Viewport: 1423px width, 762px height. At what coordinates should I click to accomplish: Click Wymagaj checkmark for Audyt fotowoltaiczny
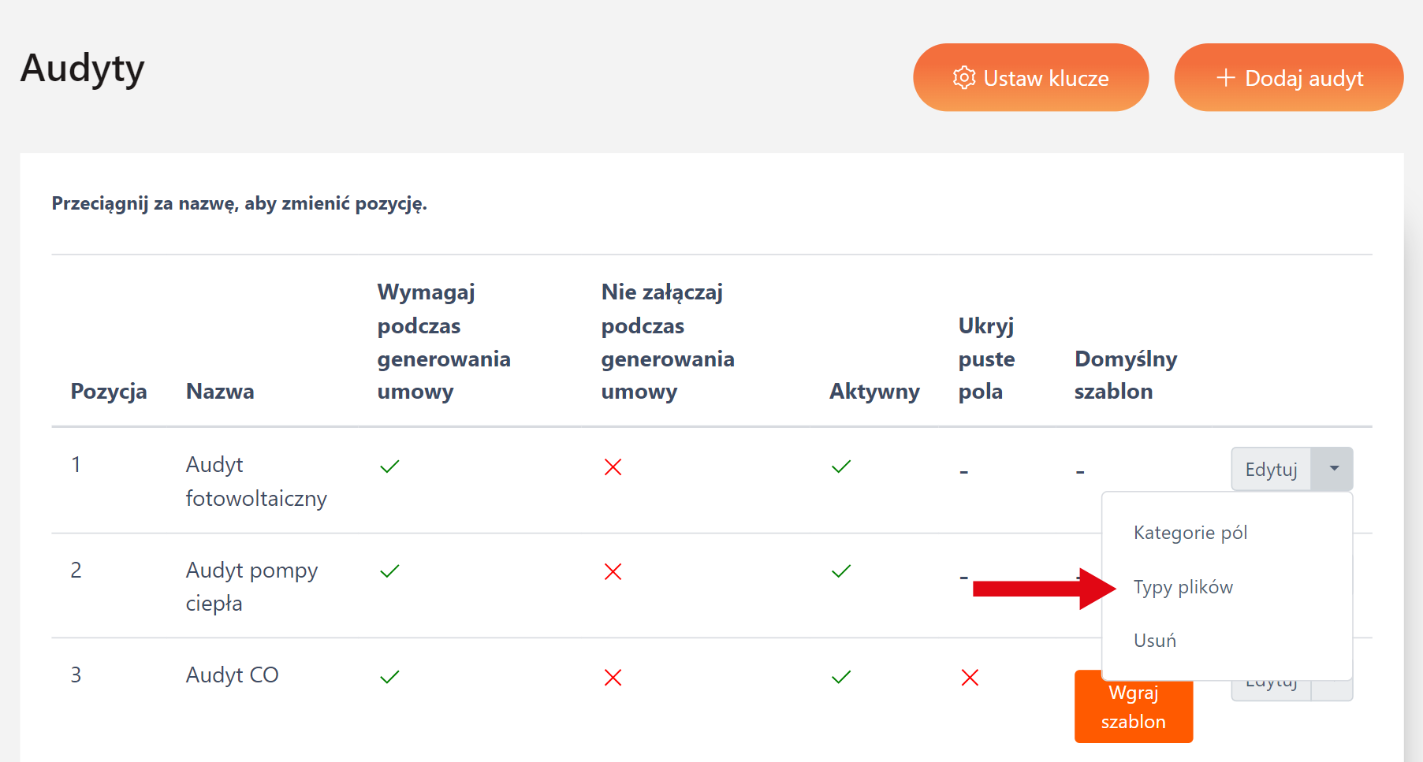pyautogui.click(x=389, y=467)
